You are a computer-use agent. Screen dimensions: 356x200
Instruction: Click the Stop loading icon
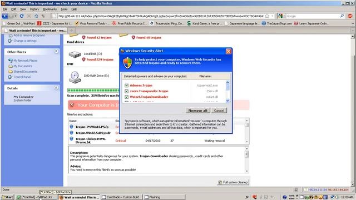click(29, 16)
